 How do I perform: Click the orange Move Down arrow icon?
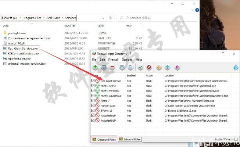pos(159,67)
